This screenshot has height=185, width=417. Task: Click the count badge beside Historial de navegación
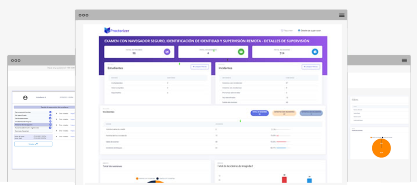[50, 125]
